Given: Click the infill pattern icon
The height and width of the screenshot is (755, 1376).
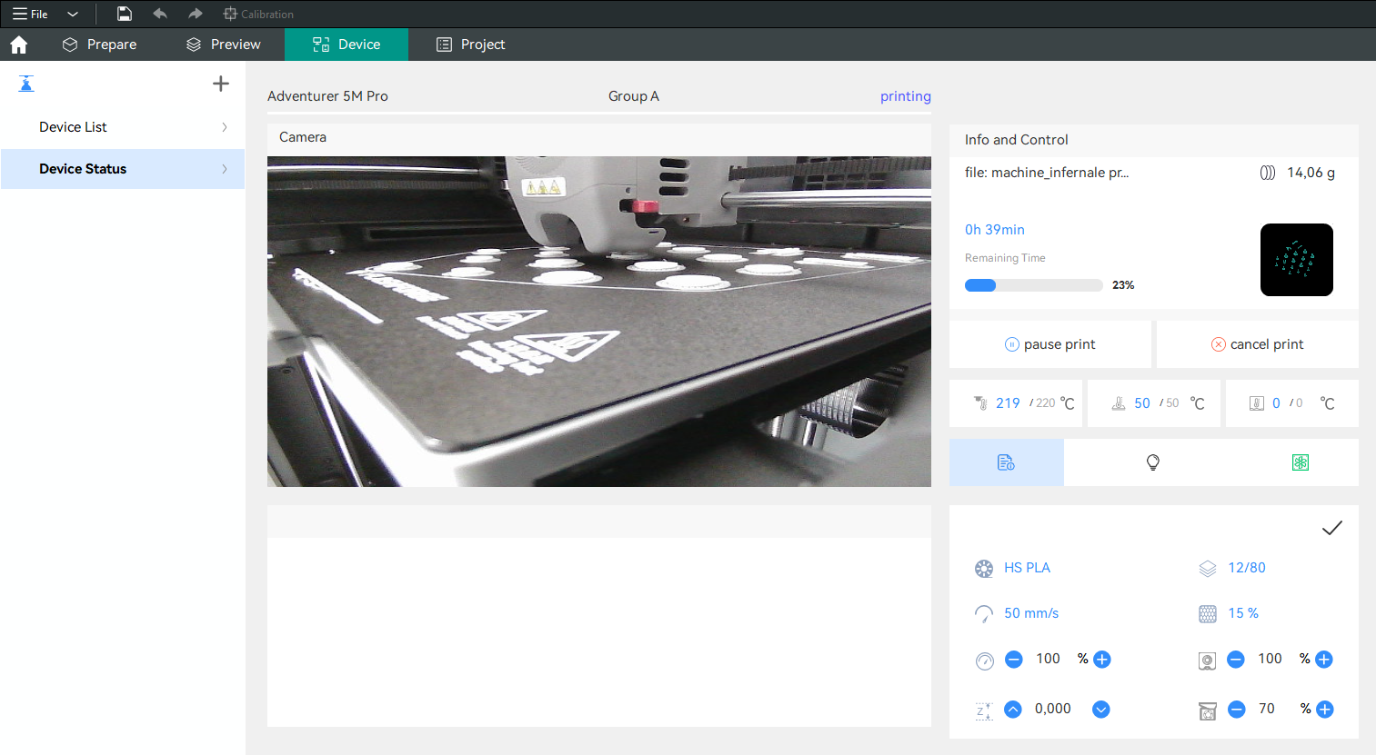Looking at the screenshot, I should pos(1208,614).
